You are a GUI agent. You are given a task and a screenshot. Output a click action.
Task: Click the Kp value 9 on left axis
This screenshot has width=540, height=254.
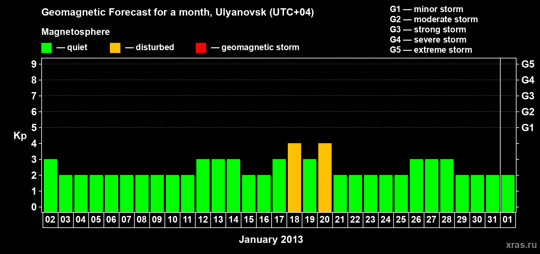click(x=34, y=64)
